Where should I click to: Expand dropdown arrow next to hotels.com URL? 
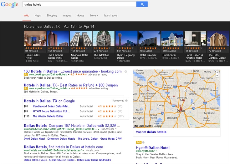[83, 151]
